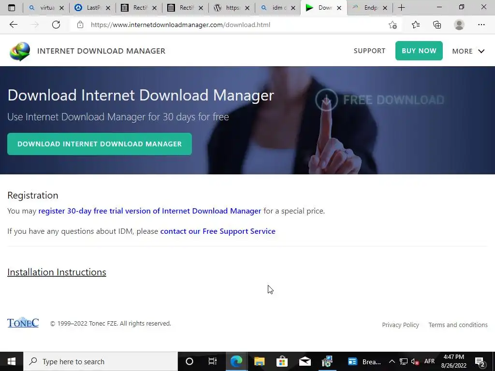Click the INTERNET DOWNLOAD MANAGER site title
495x371 pixels.
[101, 51]
